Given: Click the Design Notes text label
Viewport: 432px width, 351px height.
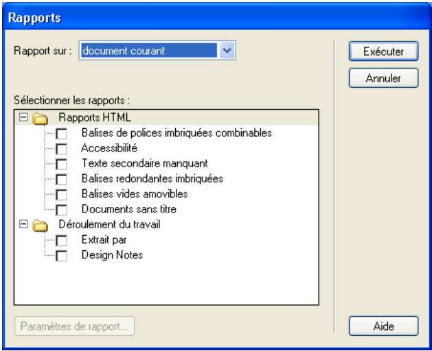Looking at the screenshot, I should 112,255.
